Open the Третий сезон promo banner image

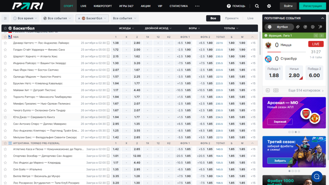[x=294, y=152]
